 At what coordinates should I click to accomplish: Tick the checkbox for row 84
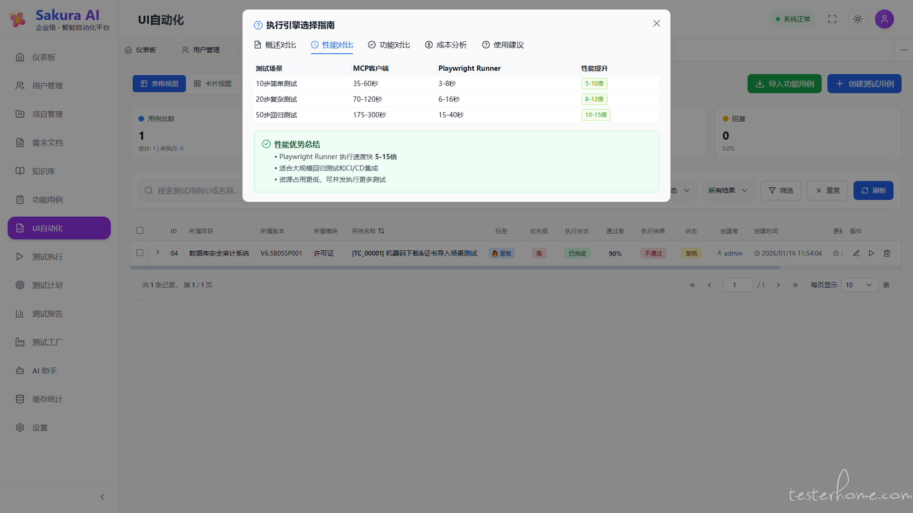coord(140,253)
